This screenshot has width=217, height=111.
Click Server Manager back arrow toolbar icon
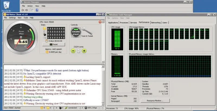pyautogui.click(x=23, y=10)
